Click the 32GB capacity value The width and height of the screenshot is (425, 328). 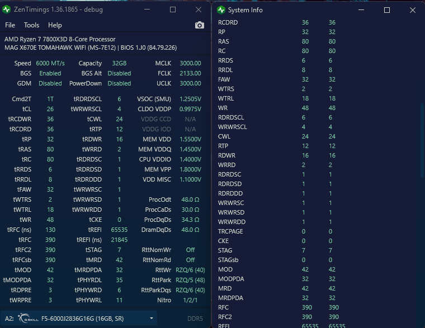tap(119, 63)
